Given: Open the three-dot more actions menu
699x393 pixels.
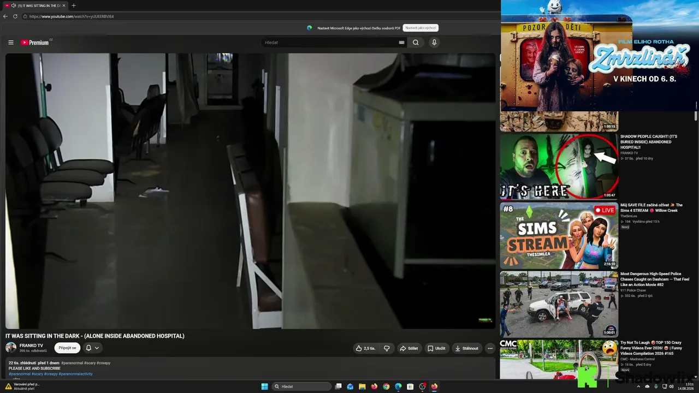Looking at the screenshot, I should click(x=490, y=348).
